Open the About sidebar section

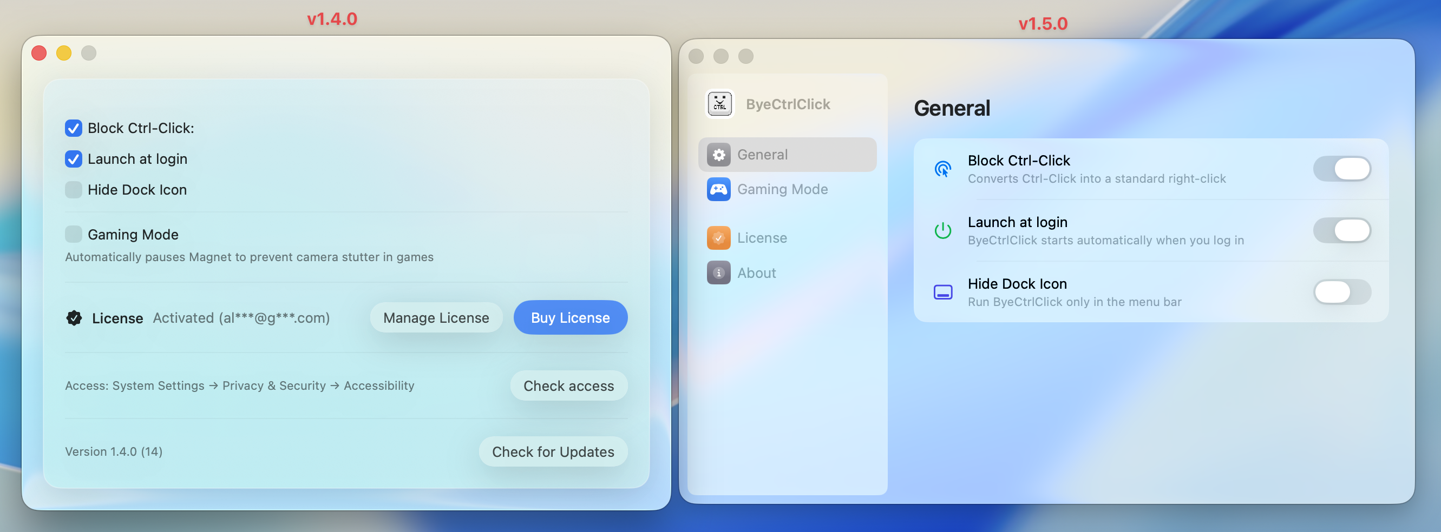coord(787,272)
